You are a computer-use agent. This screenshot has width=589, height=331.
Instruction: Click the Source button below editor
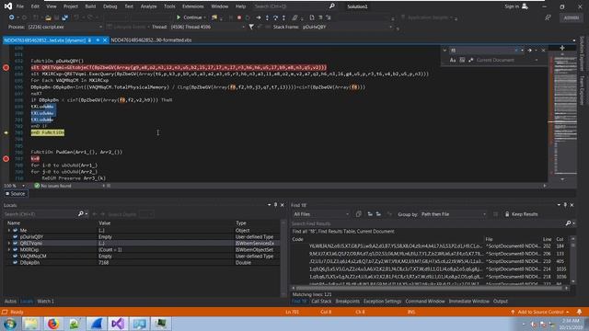pyautogui.click(x=15, y=194)
